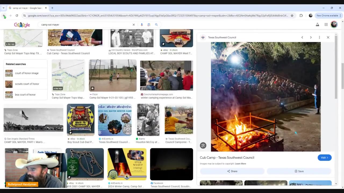Click the Save button

coord(299,171)
